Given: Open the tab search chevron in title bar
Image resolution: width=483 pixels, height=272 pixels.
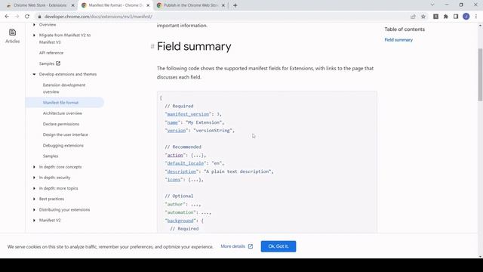Looking at the screenshot, I should [x=432, y=5].
